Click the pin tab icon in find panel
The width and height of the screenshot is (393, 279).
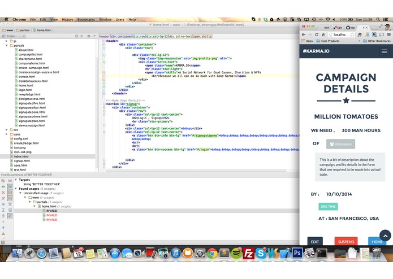point(3,198)
